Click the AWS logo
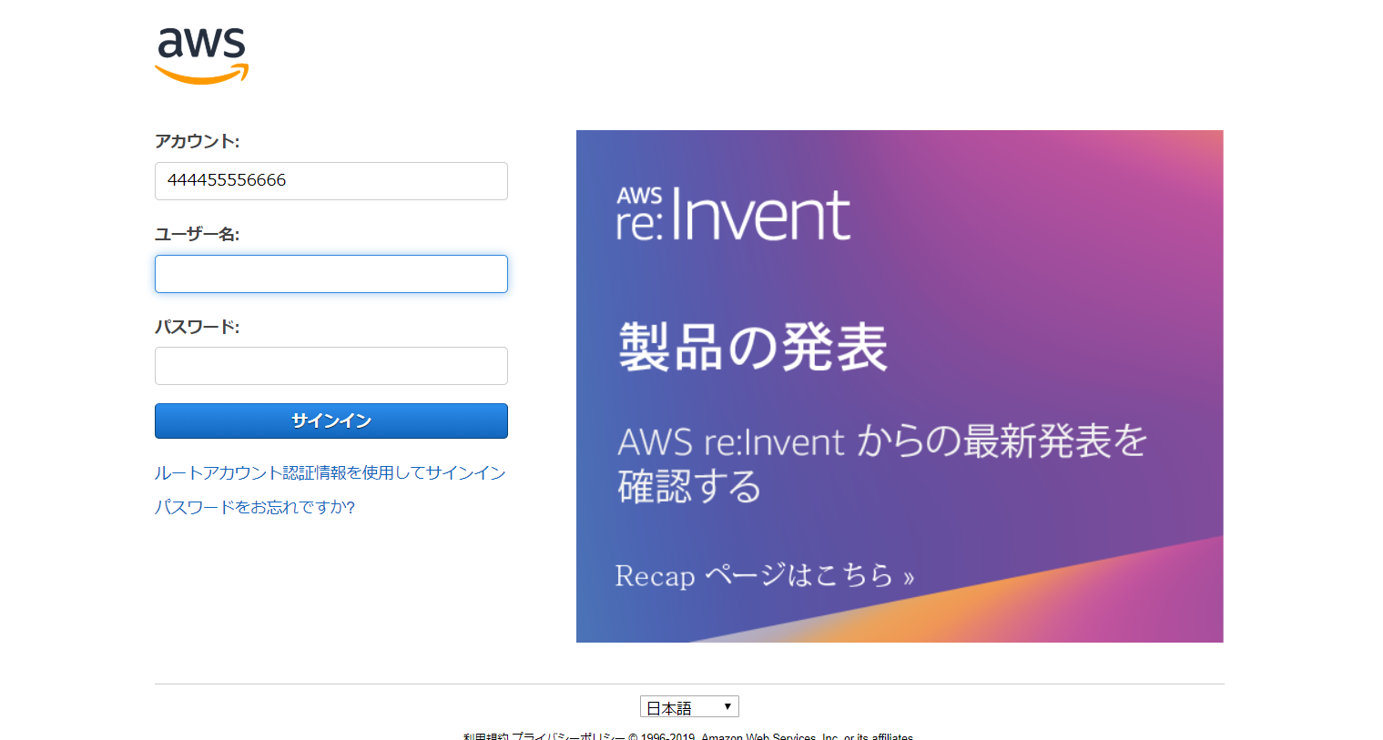 201,55
